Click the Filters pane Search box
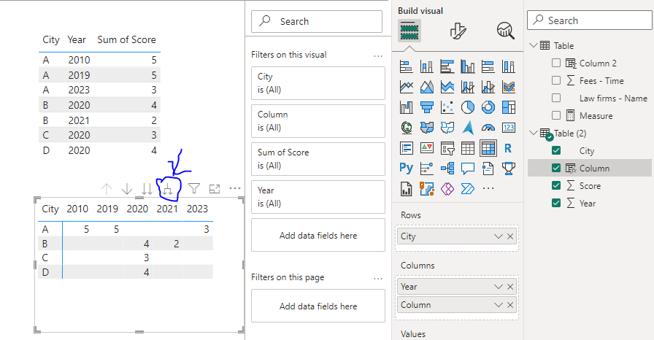This screenshot has width=654, height=340. pos(317,21)
